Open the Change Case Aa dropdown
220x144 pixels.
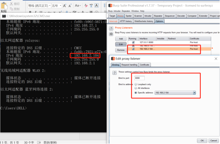(78, 5)
